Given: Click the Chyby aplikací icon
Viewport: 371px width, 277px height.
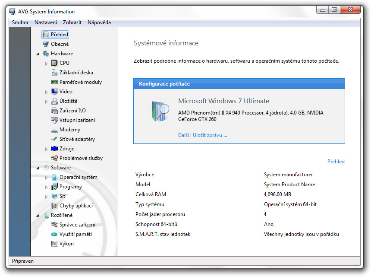Looking at the screenshot, I should [x=54, y=206].
